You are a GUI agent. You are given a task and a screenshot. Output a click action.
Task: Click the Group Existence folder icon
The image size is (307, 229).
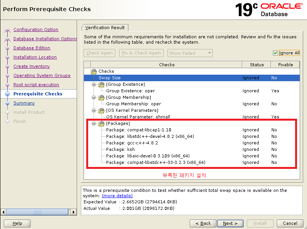pyautogui.click(x=102, y=85)
